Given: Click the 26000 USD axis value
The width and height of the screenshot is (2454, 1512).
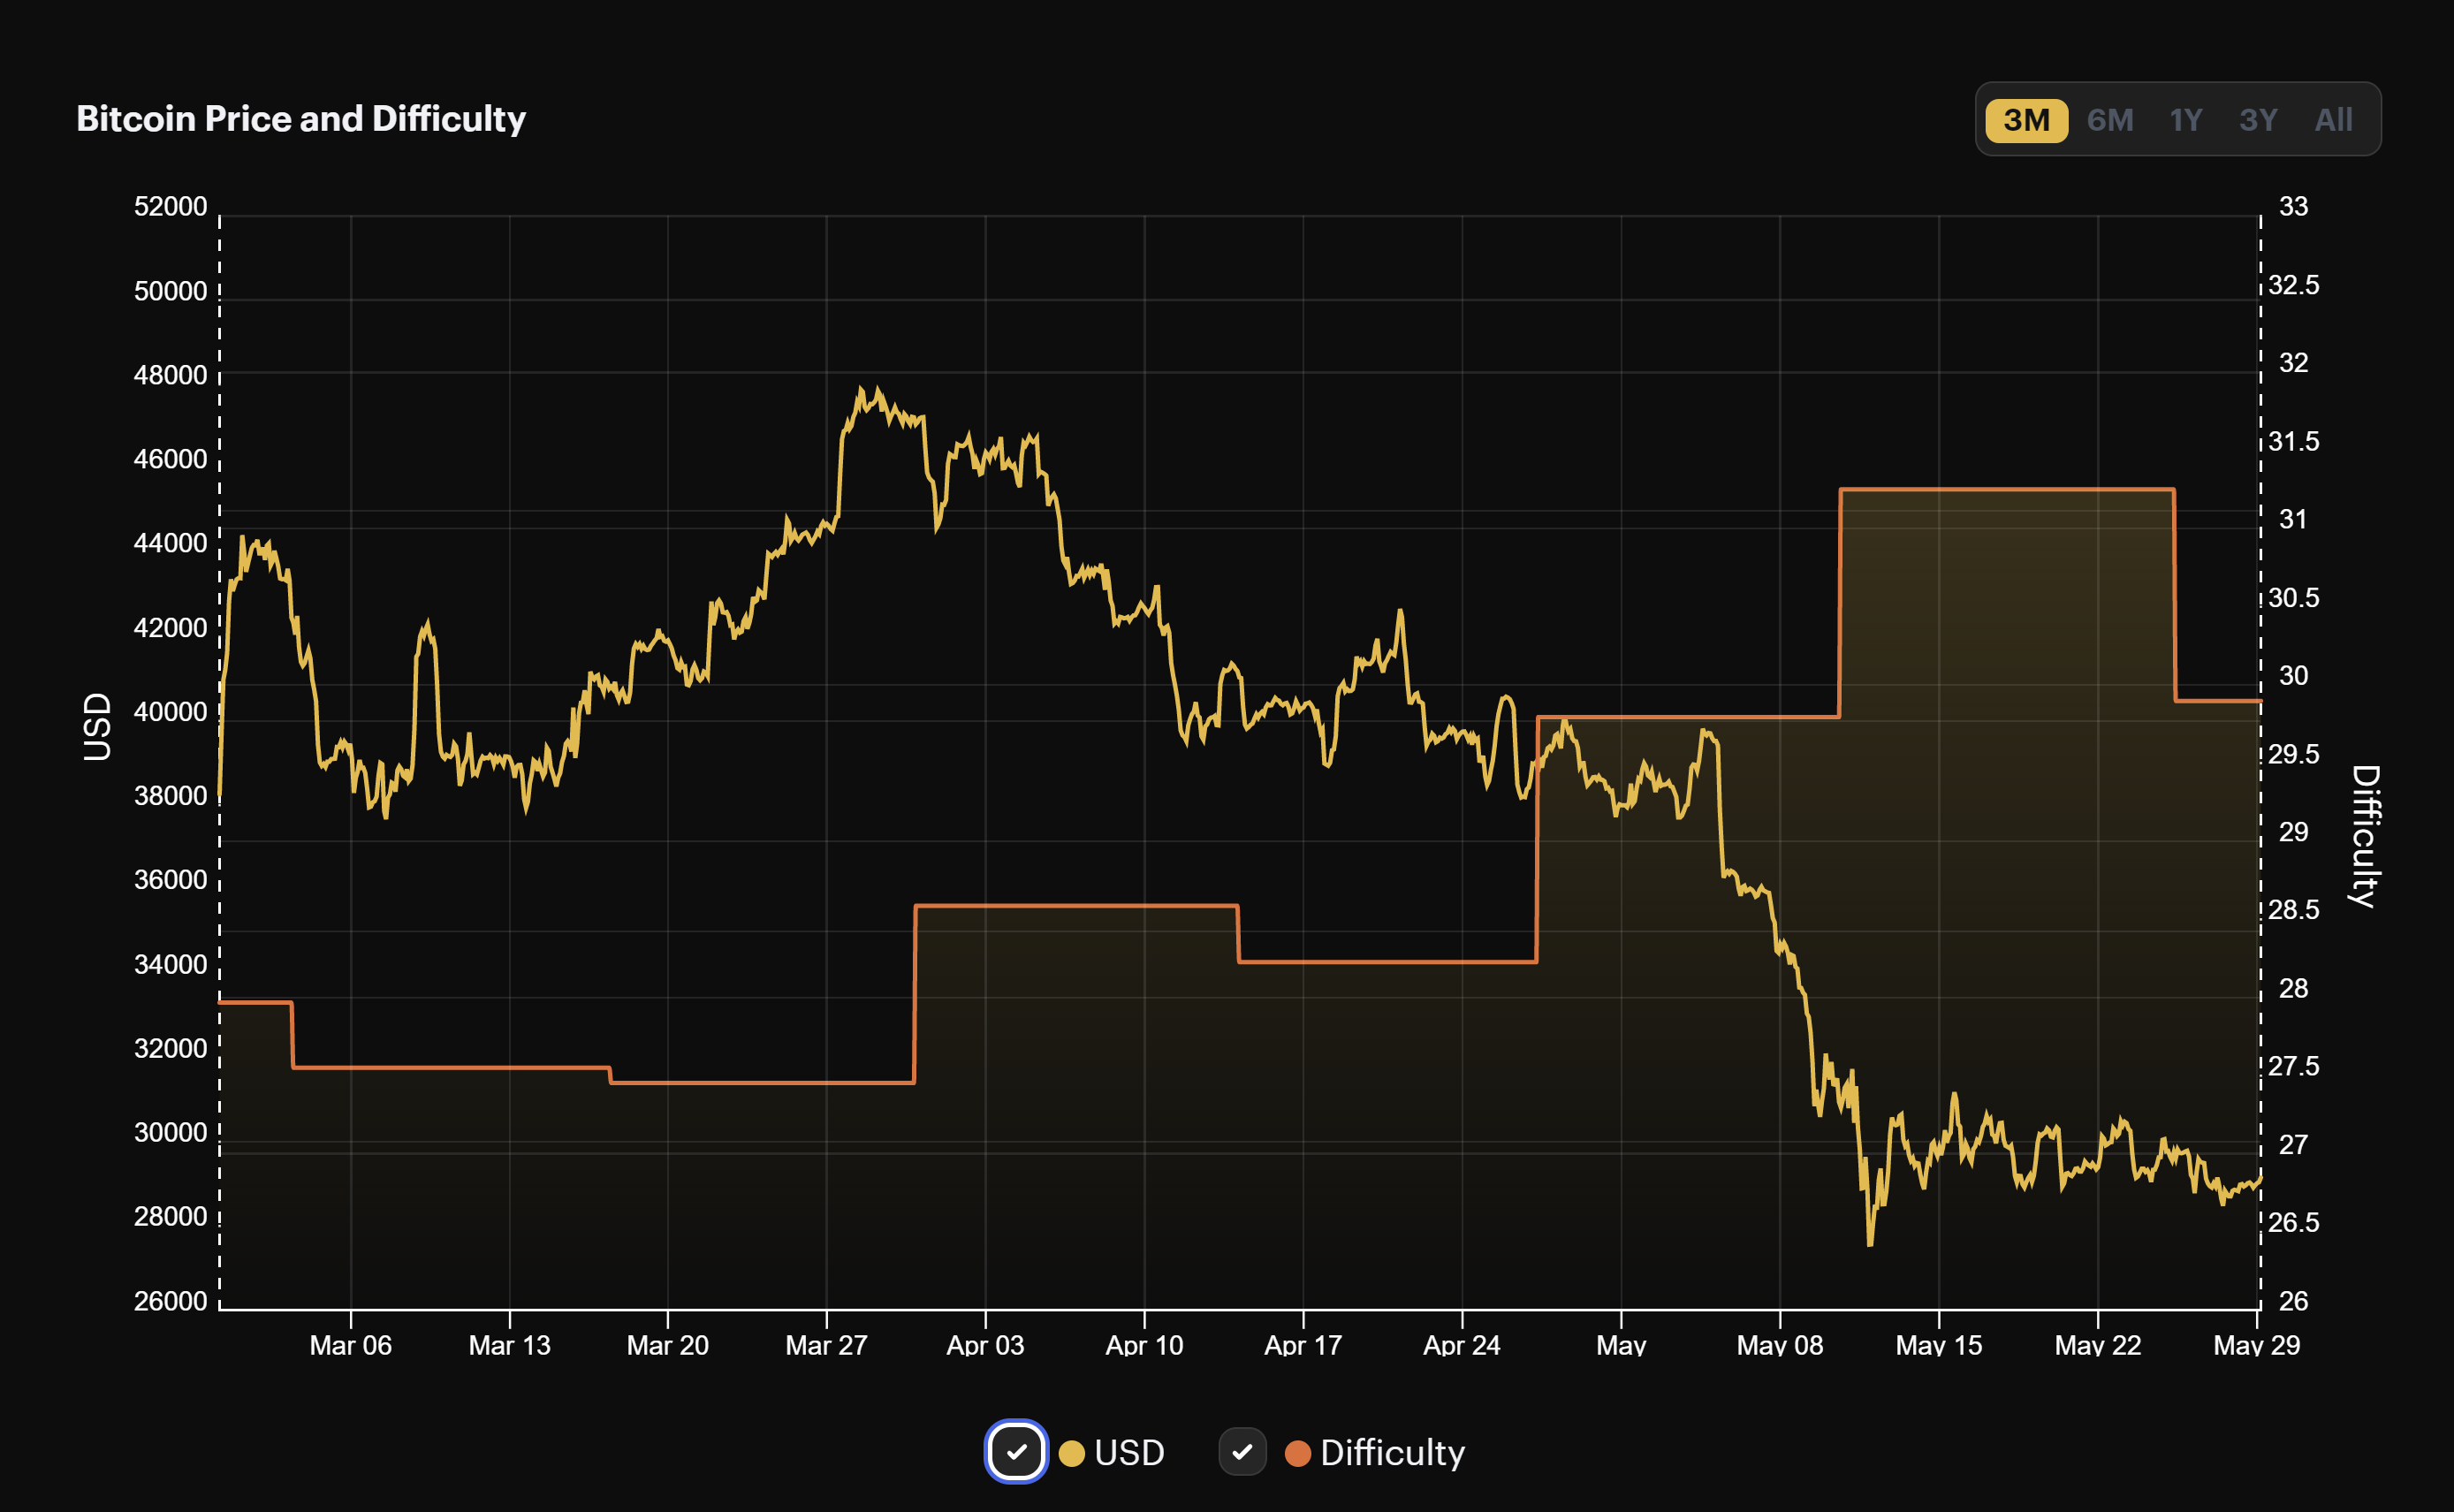Looking at the screenshot, I should 170,1302.
